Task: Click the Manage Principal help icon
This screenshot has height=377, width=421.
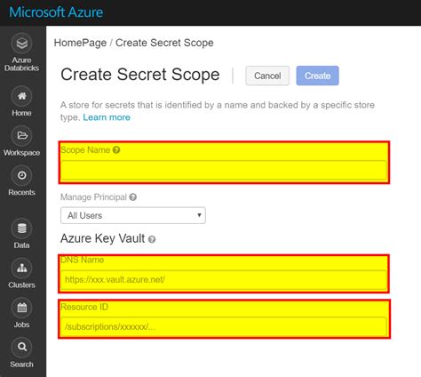Action: tap(133, 197)
